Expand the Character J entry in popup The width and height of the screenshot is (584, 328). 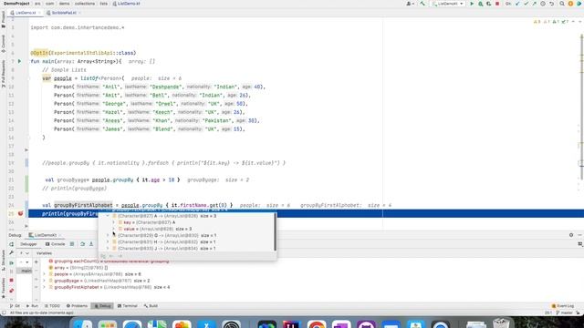click(x=108, y=248)
